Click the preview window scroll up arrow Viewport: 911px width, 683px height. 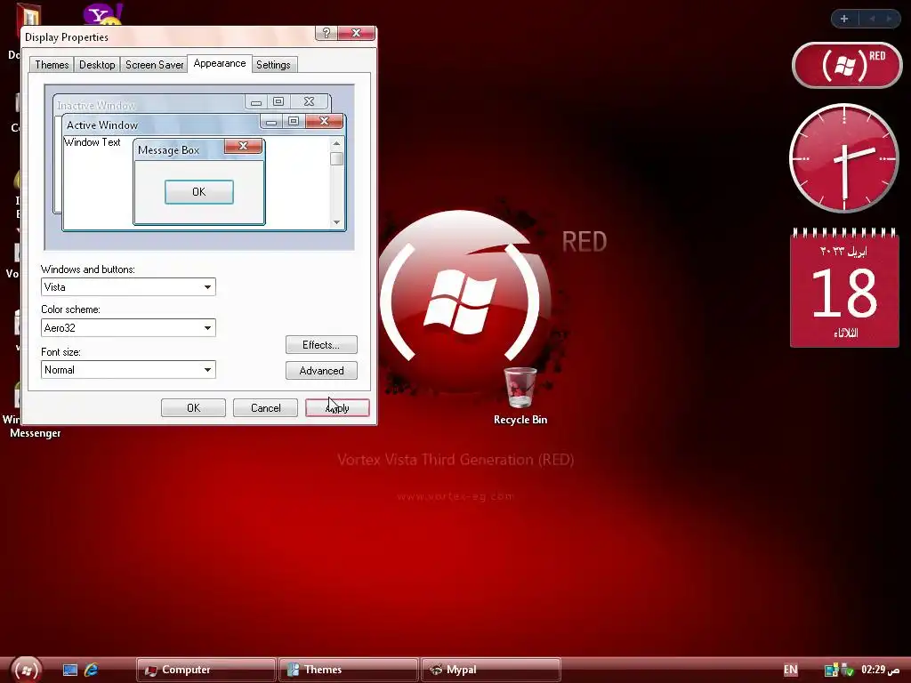[336, 143]
